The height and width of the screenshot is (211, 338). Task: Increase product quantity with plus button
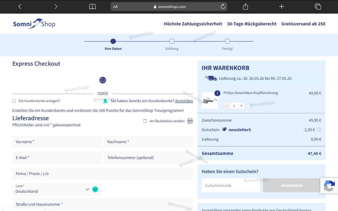click(x=241, y=105)
